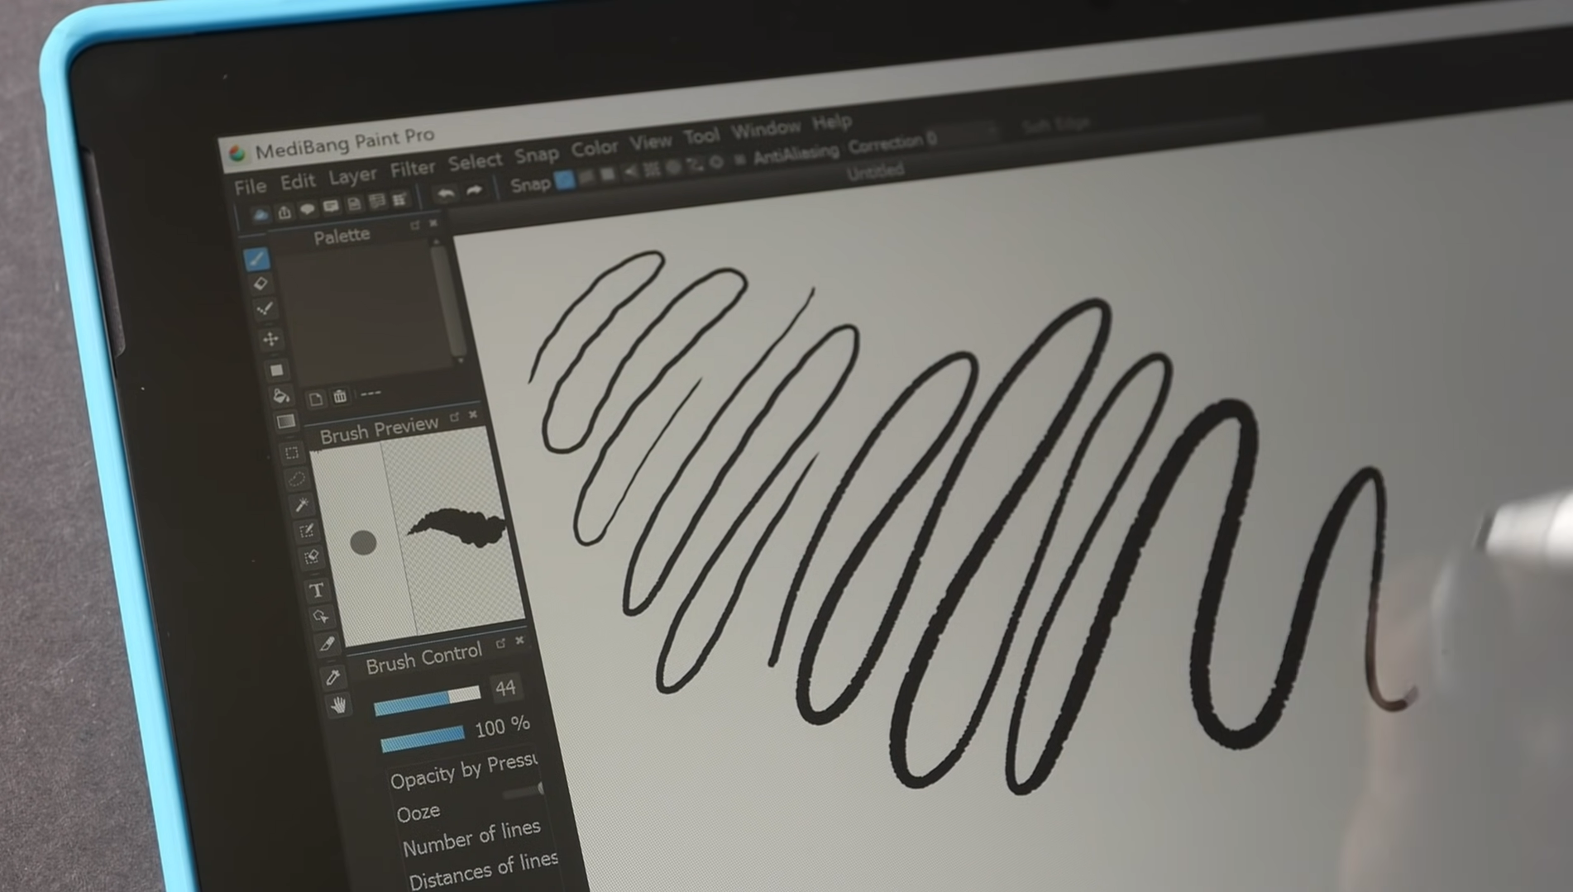1573x892 pixels.
Task: Click the Untitled canvas tab
Action: (x=875, y=171)
